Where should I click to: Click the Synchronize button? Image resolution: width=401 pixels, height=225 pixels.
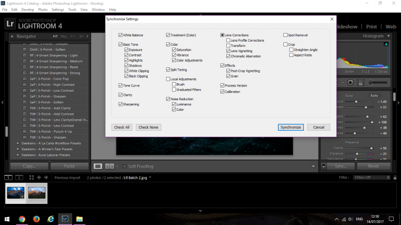click(x=291, y=127)
